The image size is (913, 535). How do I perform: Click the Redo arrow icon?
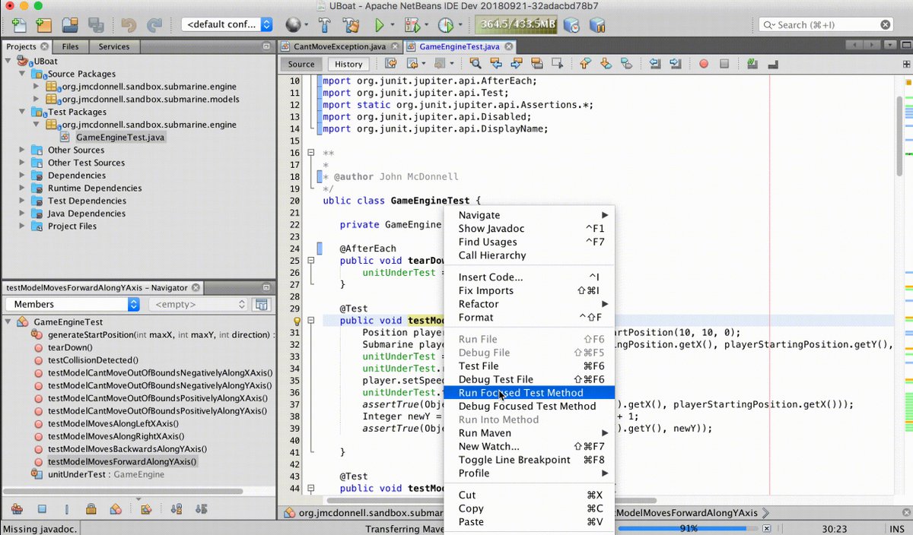tap(154, 24)
